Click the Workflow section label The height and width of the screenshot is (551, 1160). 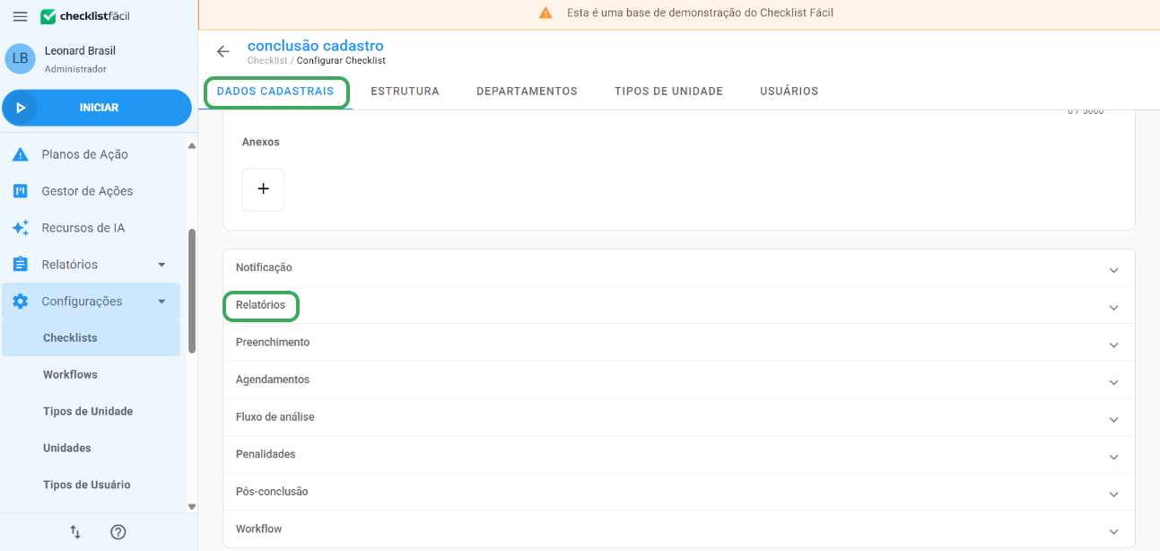258,529
